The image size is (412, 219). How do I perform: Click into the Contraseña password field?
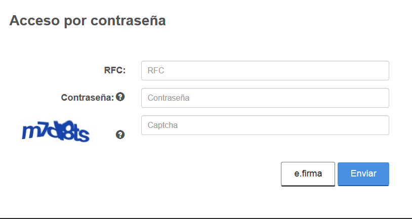pyautogui.click(x=265, y=98)
